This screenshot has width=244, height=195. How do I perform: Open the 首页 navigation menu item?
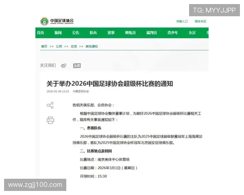[40, 32]
